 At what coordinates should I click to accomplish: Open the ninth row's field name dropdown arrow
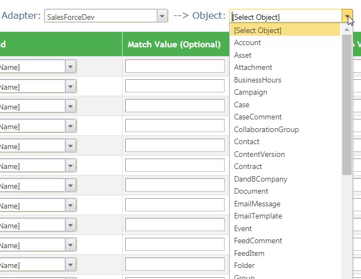(71, 225)
